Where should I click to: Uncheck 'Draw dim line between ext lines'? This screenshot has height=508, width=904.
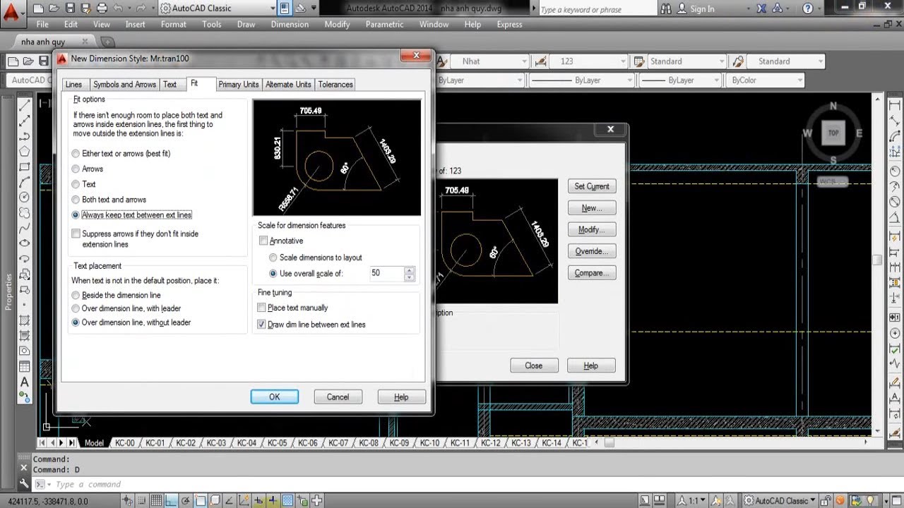pyautogui.click(x=262, y=325)
